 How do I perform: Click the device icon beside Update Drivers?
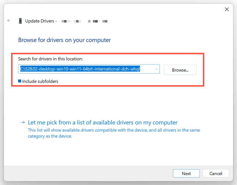point(20,21)
